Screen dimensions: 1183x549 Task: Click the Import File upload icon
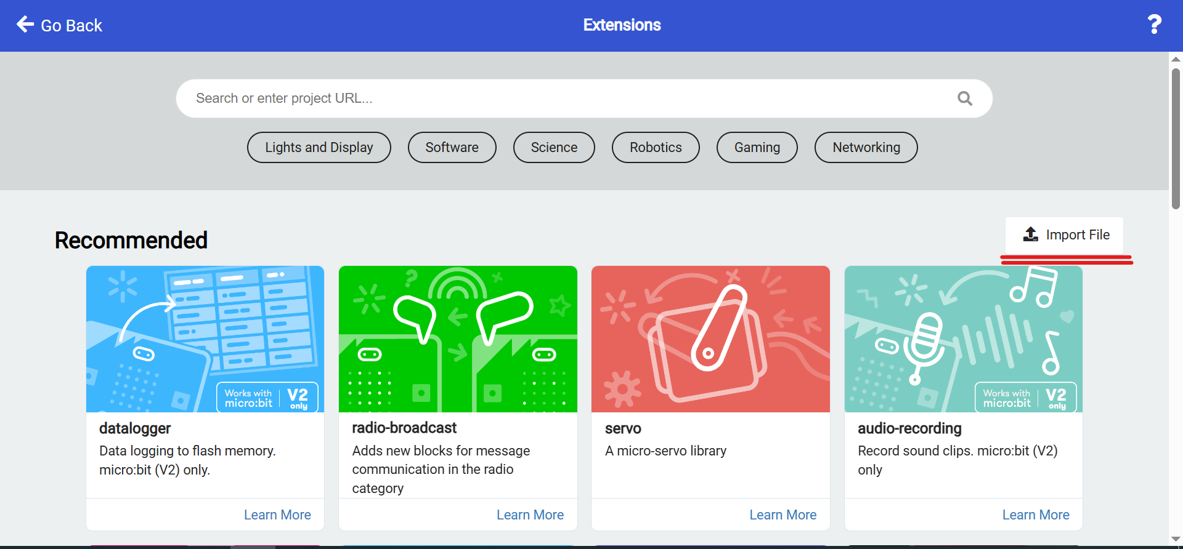pos(1030,234)
